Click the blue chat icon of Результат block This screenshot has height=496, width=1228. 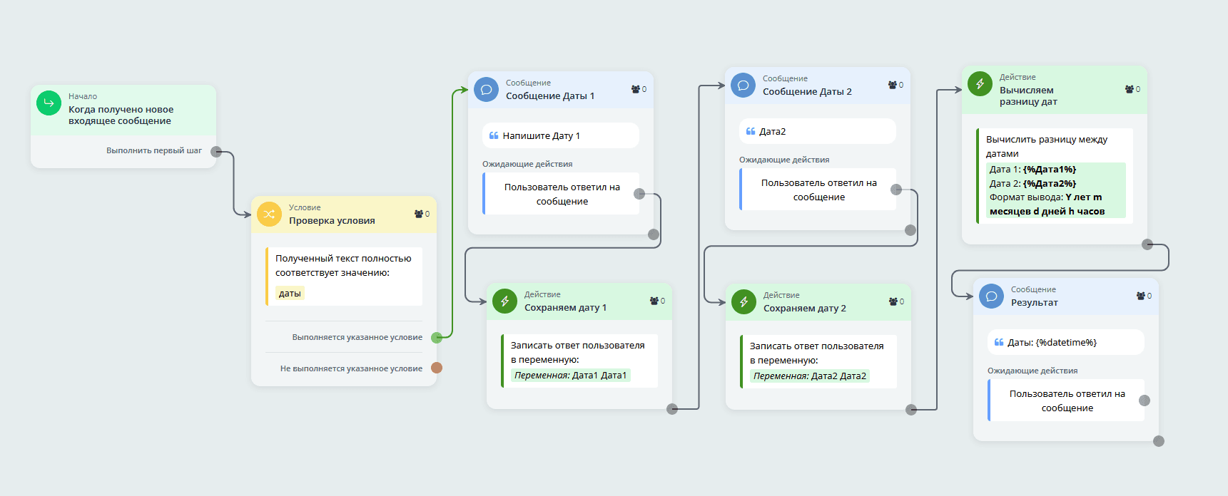click(x=991, y=296)
